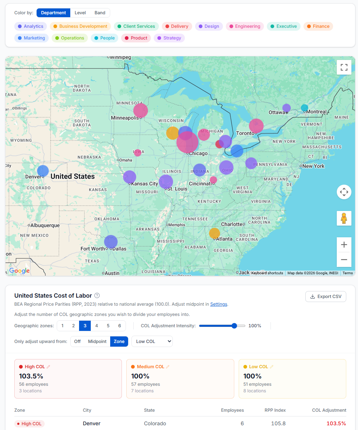Zoom out on the map
Image resolution: width=358 pixels, height=430 pixels.
coord(344,260)
